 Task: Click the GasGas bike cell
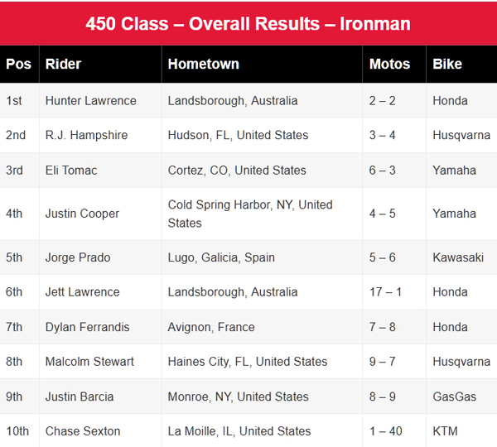tap(454, 397)
